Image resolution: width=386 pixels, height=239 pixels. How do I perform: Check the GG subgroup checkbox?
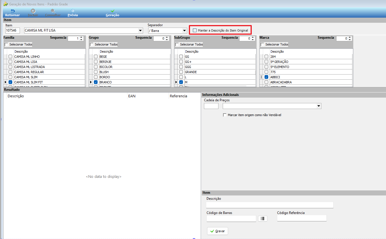tap(181, 57)
